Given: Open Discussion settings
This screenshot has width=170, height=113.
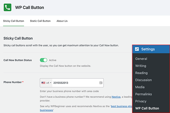Looking at the screenshot, I should coord(144,80).
